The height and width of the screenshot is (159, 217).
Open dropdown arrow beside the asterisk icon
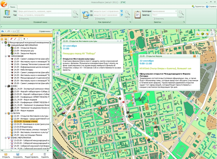point(27,39)
